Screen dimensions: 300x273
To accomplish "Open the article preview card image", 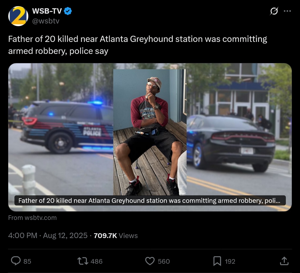I will point(150,137).
